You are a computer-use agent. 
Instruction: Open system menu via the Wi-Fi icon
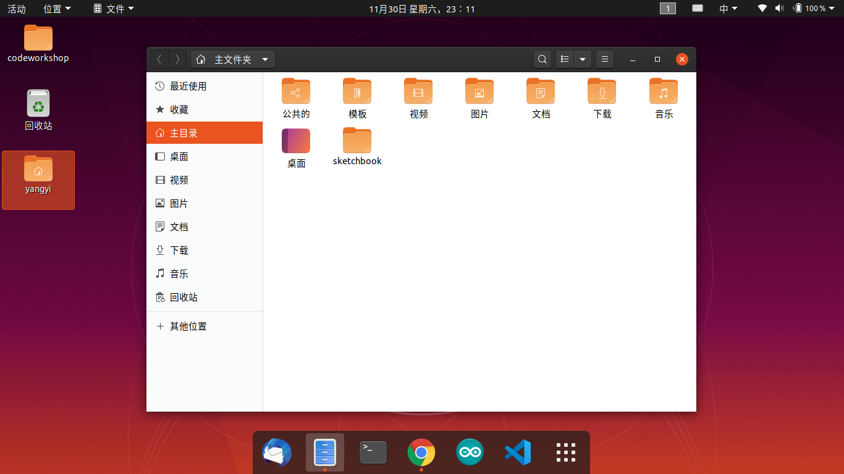pyautogui.click(x=762, y=9)
